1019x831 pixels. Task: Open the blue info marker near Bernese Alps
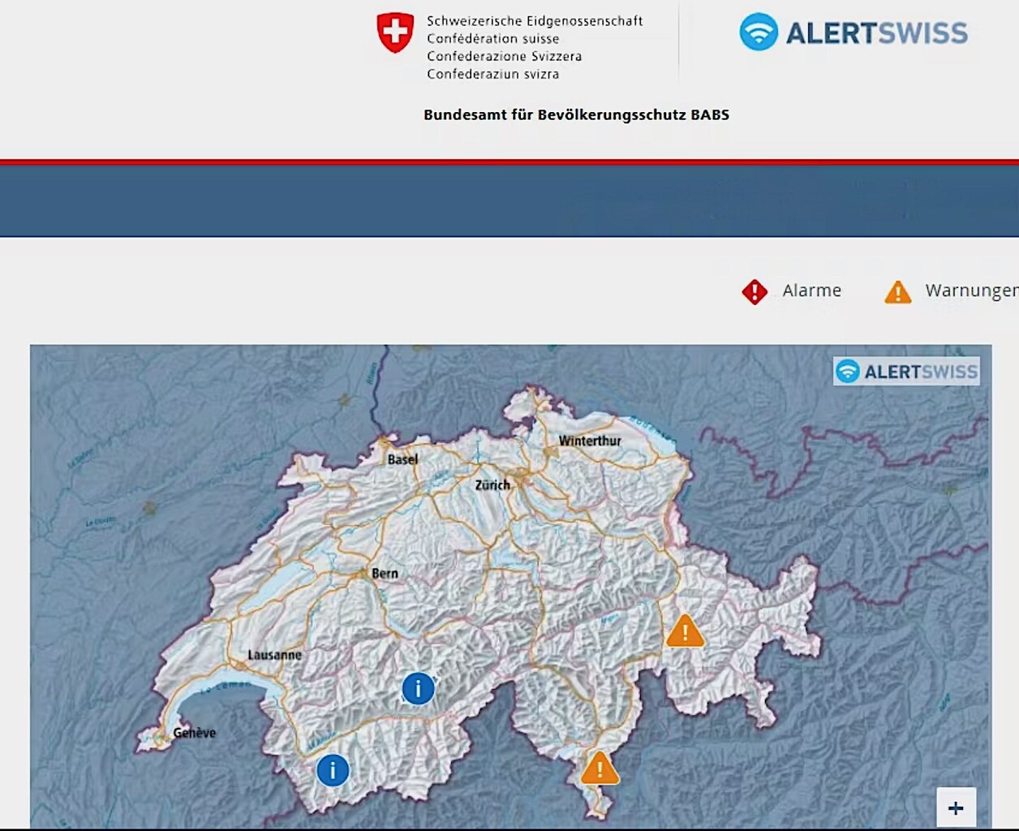click(418, 688)
